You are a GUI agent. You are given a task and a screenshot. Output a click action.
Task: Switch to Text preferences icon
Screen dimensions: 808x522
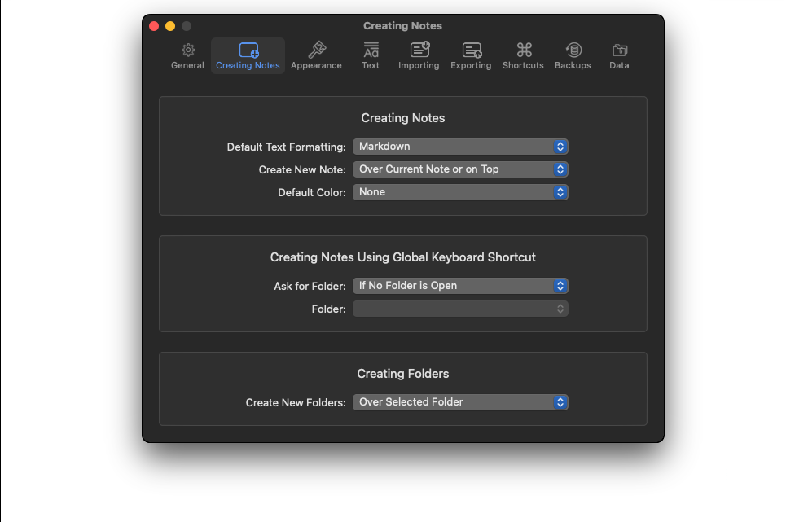coord(371,50)
